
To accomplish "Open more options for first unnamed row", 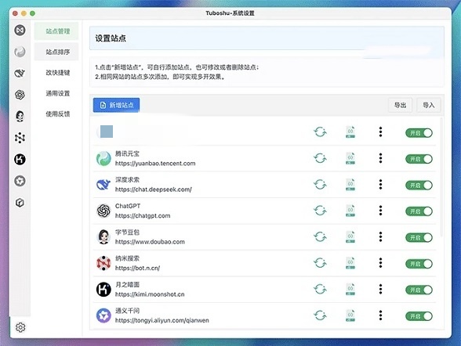I will 380,132.
